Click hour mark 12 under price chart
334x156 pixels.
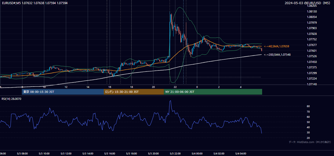coord(66,87)
